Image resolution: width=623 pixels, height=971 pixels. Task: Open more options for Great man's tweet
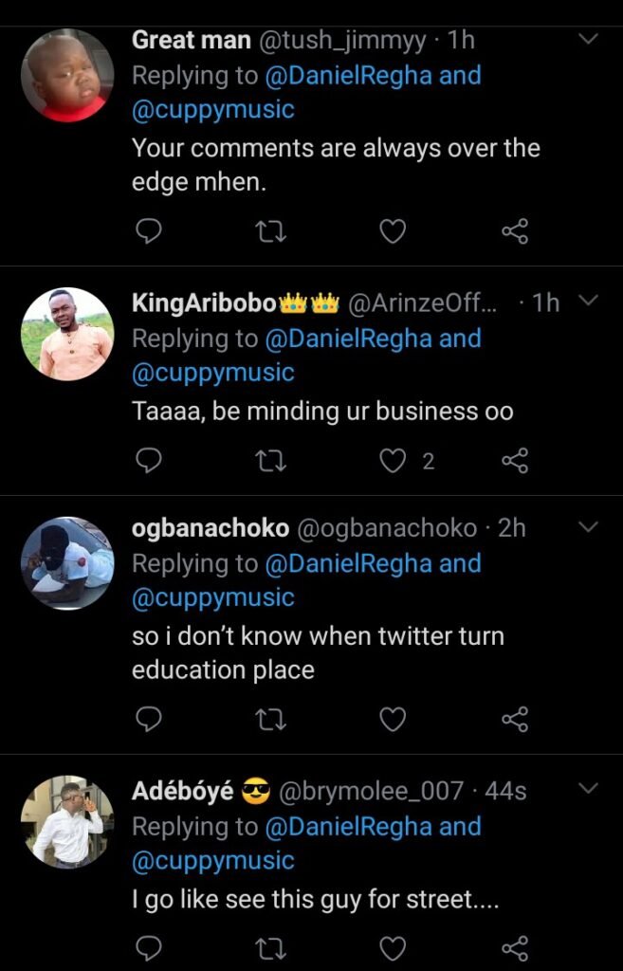pos(588,40)
